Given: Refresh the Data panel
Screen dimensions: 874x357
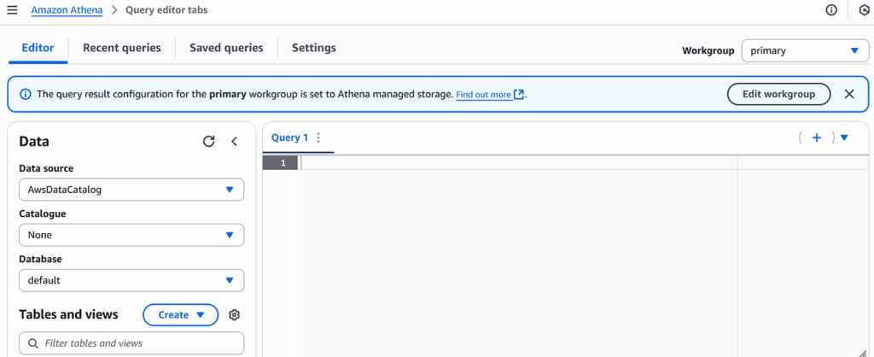Looking at the screenshot, I should pyautogui.click(x=208, y=142).
